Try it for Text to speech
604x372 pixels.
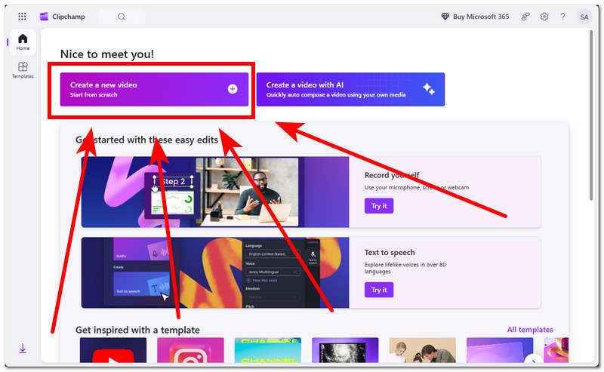click(379, 290)
